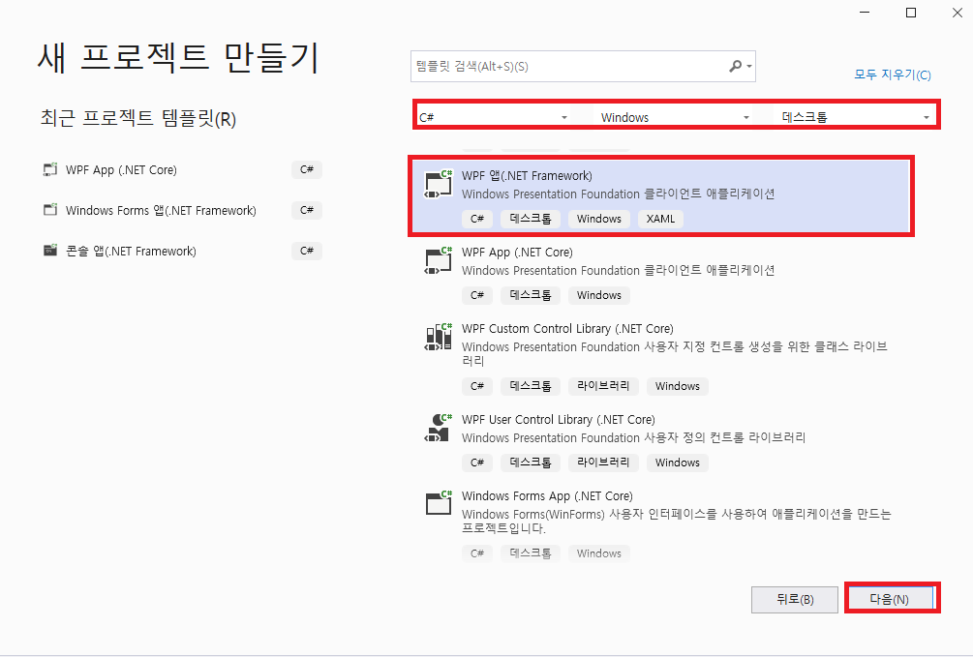Screen dimensions: 973x657
Task: Click the 최근 프로젝트 템플릿(R) heading
Action: pyautogui.click(x=138, y=118)
